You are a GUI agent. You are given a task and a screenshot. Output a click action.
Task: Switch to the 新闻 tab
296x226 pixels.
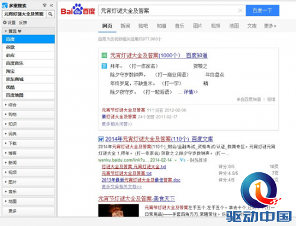point(126,26)
